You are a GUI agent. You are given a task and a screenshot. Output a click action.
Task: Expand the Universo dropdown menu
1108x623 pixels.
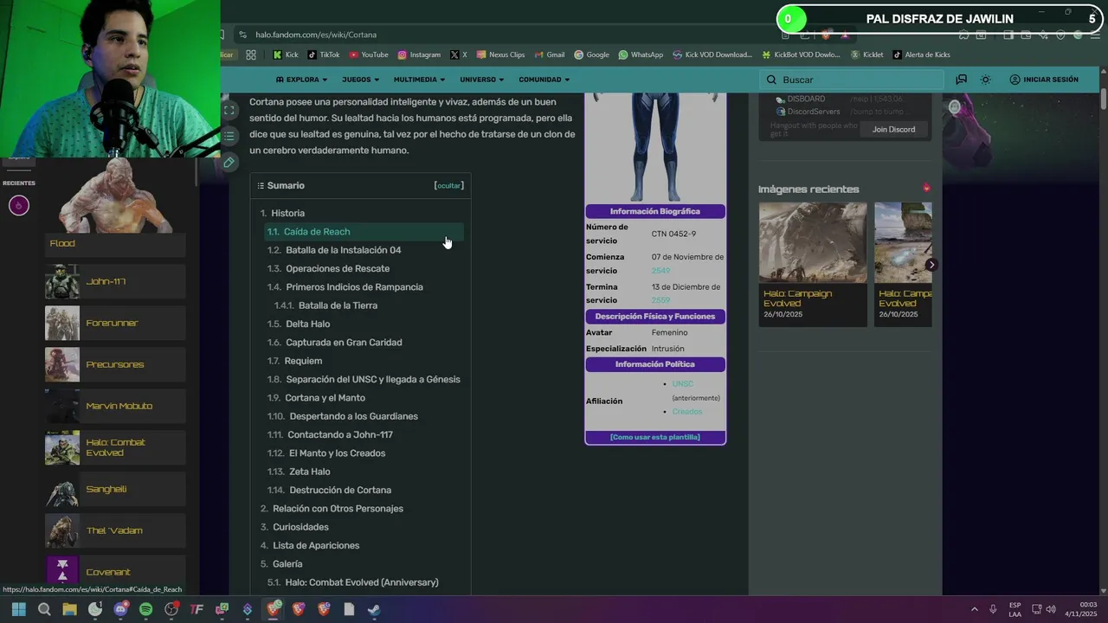pos(481,80)
